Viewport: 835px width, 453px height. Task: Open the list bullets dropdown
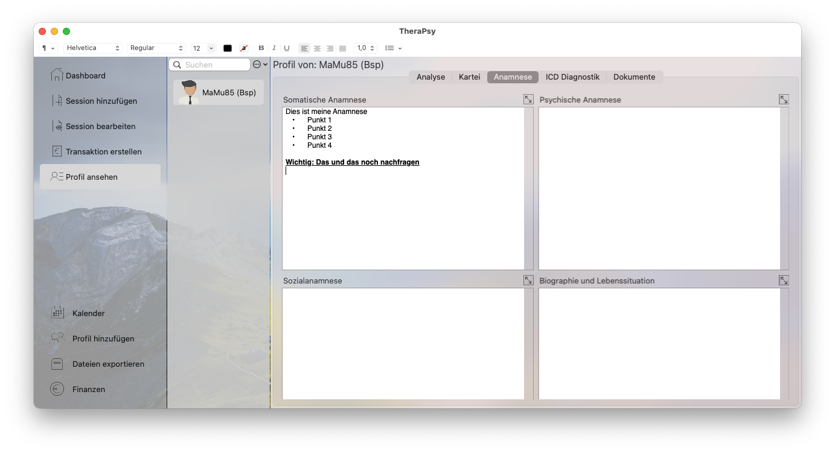point(394,48)
